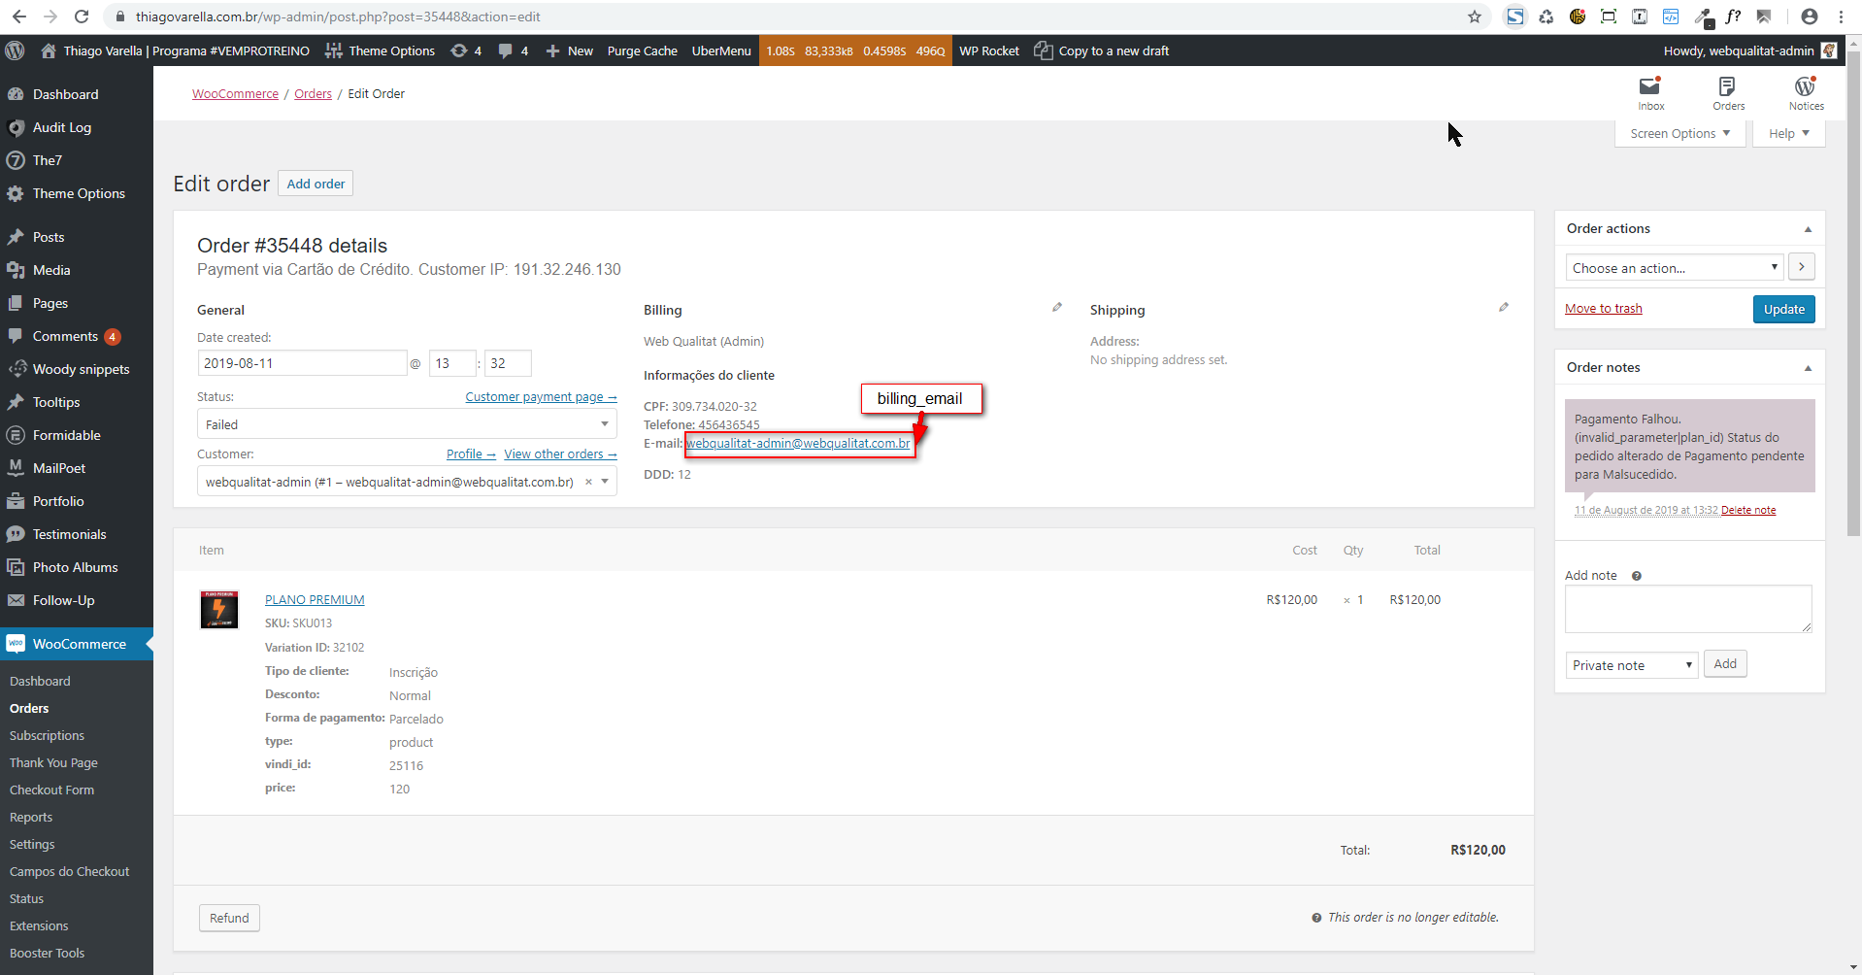Click the Date created field
Image resolution: width=1862 pixels, height=975 pixels.
click(x=302, y=363)
